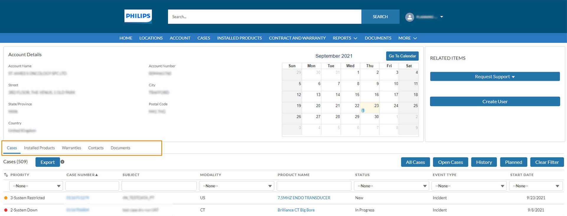Switch to the Installed Products tab
This screenshot has height=216, width=567.
click(39, 148)
